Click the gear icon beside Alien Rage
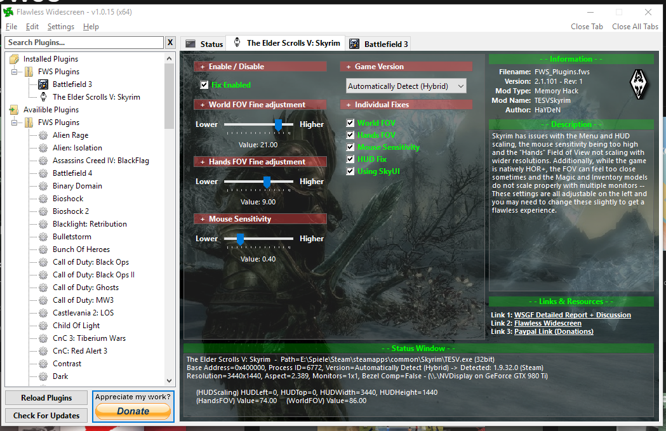The image size is (666, 431). coord(43,135)
